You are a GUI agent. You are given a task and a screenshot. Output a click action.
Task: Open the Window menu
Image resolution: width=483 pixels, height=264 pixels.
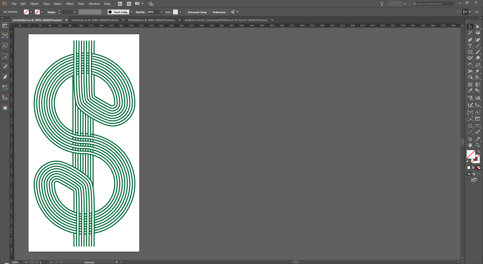click(94, 4)
